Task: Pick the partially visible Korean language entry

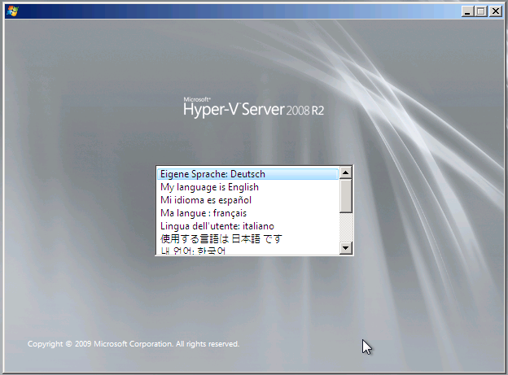Action: tap(193, 251)
